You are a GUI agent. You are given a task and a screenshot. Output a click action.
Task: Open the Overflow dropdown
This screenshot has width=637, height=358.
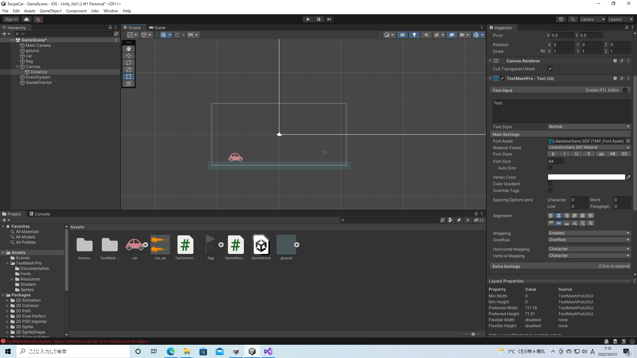(x=589, y=240)
